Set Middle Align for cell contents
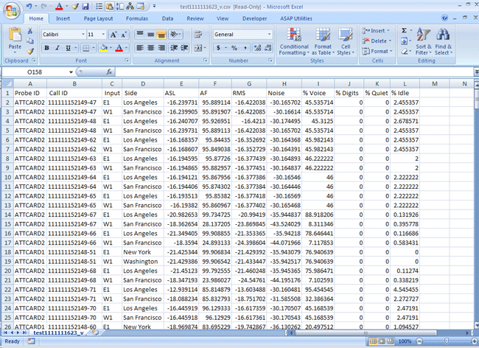This screenshot has width=479, height=348. tap(150, 34)
